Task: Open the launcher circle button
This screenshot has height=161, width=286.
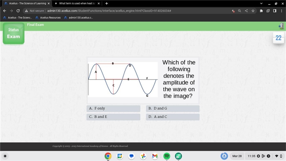Action: click(5, 156)
